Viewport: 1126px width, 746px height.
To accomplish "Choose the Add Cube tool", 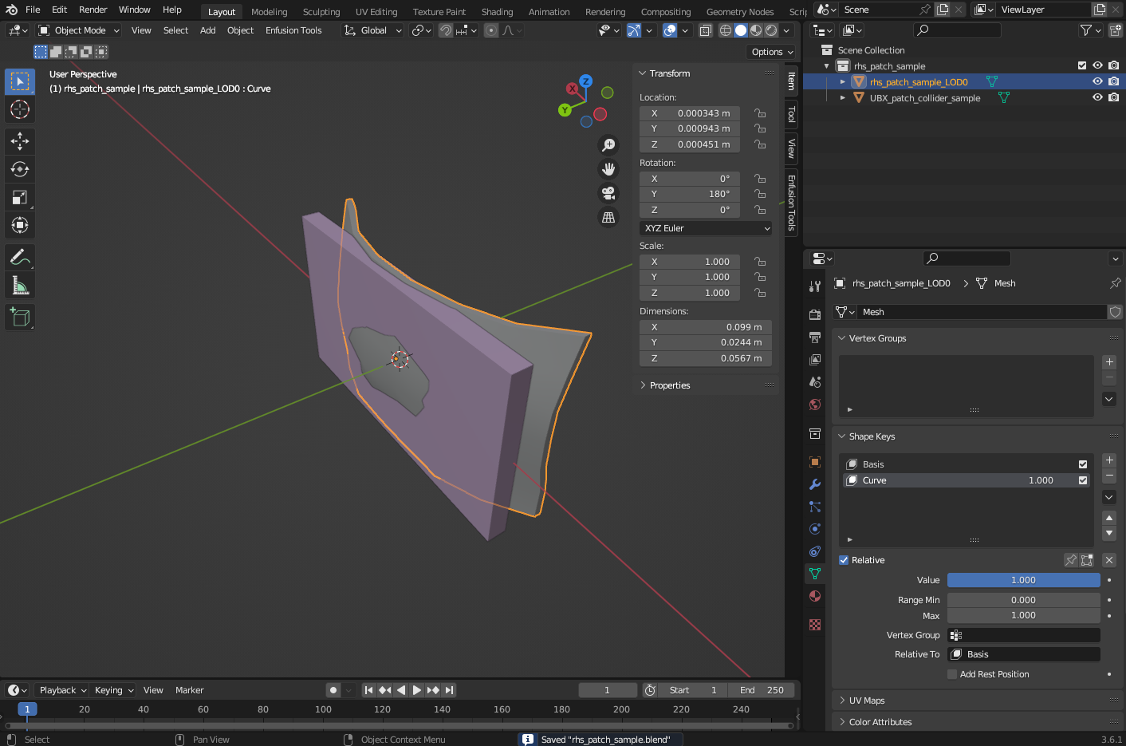I will (20, 318).
